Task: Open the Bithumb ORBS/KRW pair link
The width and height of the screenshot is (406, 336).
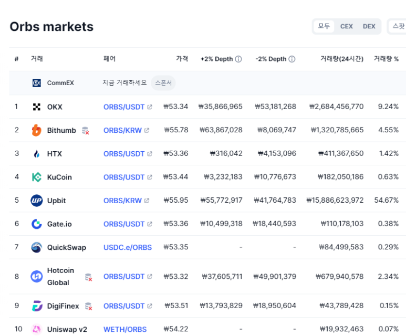Action: click(x=122, y=130)
